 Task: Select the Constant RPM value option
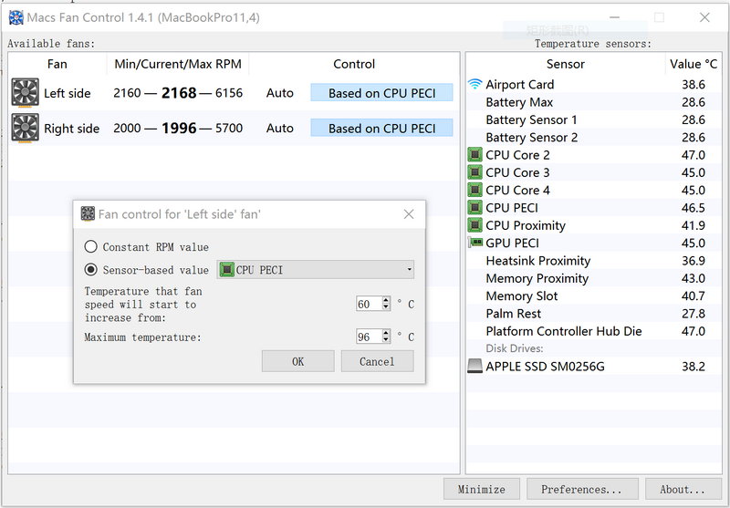tap(90, 247)
